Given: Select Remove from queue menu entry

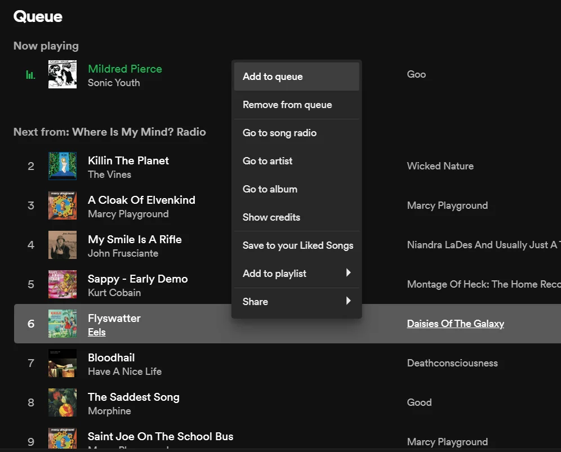Looking at the screenshot, I should tap(297, 105).
